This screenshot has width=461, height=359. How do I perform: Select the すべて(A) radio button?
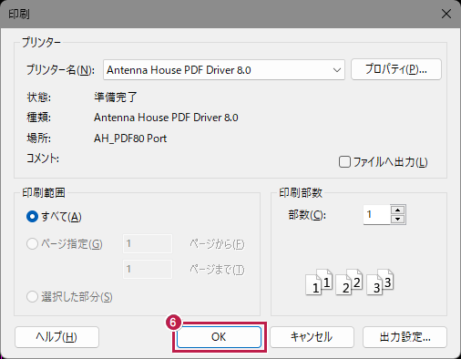coord(32,217)
